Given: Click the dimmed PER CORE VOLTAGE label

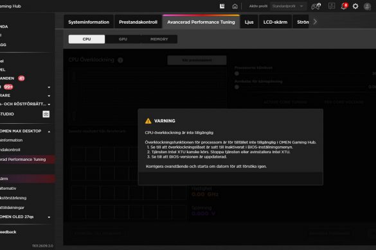Looking at the screenshot, I should [x=344, y=102].
